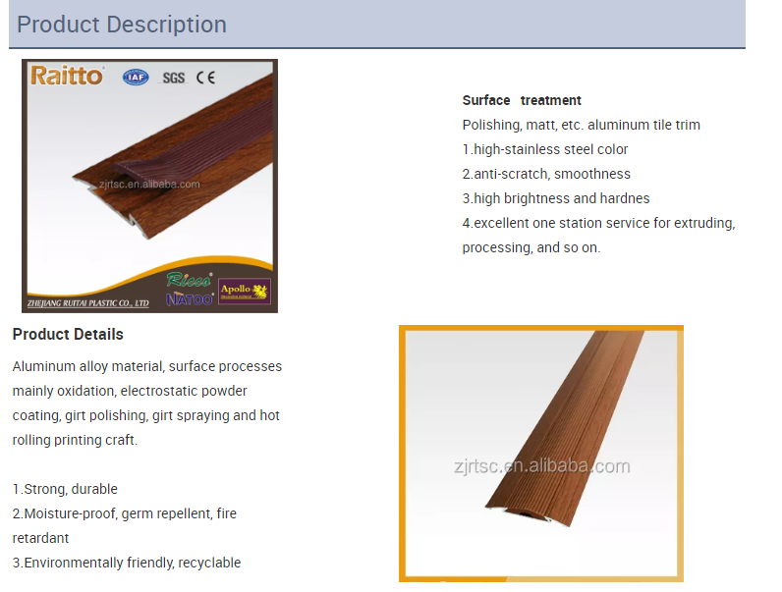Click the Surface treatment heading
The height and width of the screenshot is (592, 782).
(x=522, y=100)
